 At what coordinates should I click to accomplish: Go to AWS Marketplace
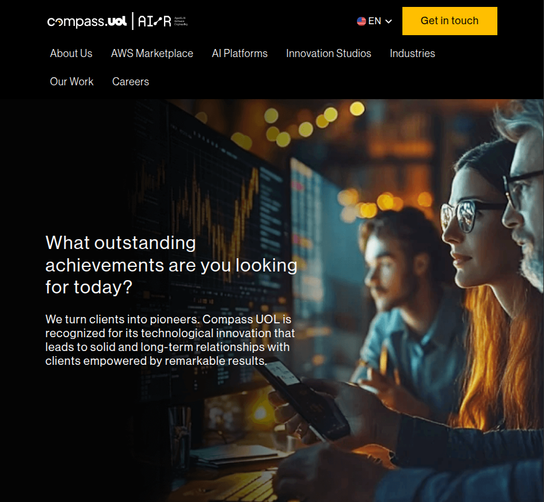click(152, 54)
